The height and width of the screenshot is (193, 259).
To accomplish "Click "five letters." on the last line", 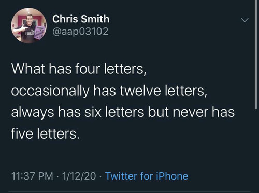I will coord(46,134).
